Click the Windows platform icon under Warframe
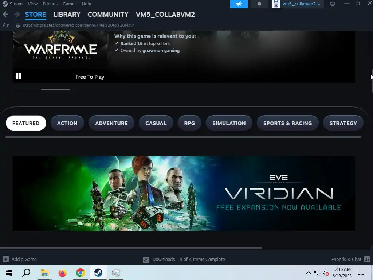The width and height of the screenshot is (373, 280). coord(18,76)
